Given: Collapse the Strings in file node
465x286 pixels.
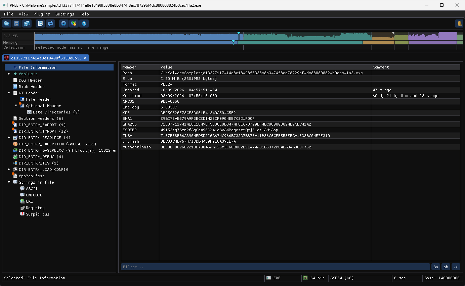Looking at the screenshot, I should click(x=9, y=182).
